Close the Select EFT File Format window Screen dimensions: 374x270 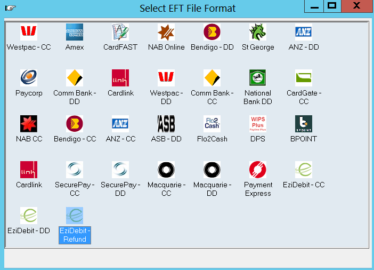tap(357, 6)
